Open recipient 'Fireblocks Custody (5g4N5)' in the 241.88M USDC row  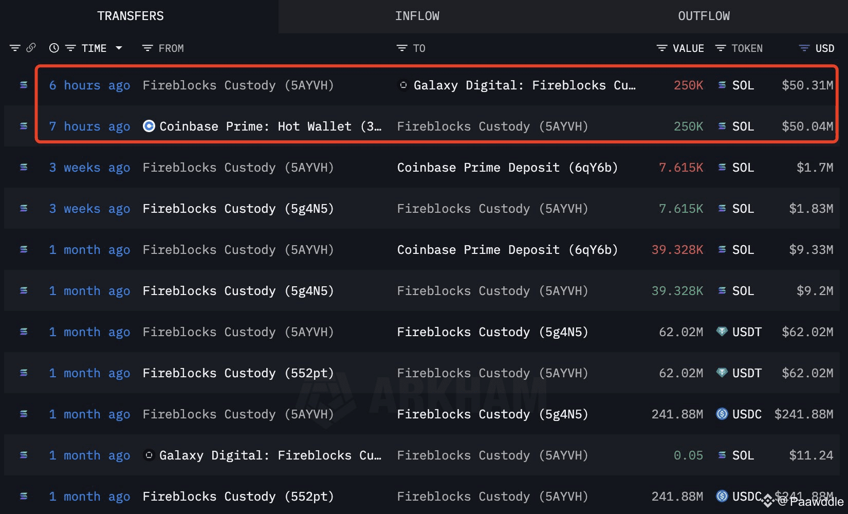click(x=492, y=414)
